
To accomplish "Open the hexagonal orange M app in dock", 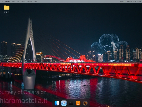I will tap(85, 103).
